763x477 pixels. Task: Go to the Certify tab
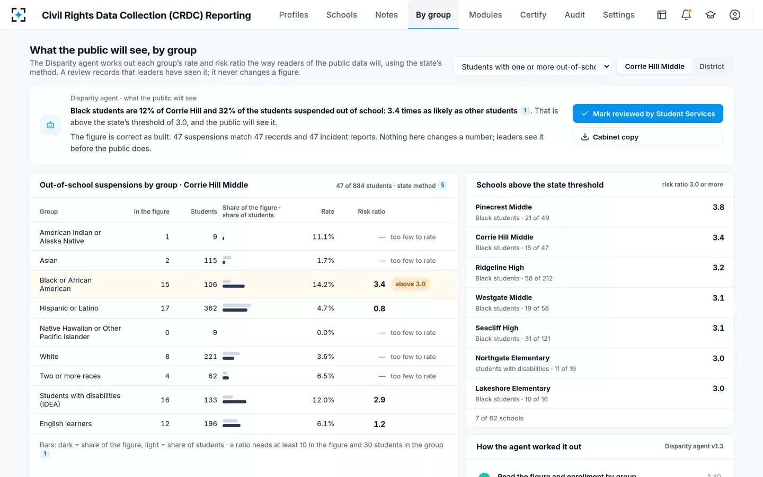(x=533, y=15)
